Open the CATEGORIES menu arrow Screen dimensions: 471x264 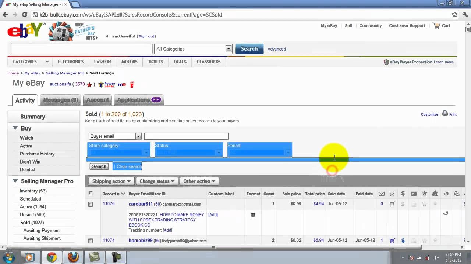coord(47,62)
